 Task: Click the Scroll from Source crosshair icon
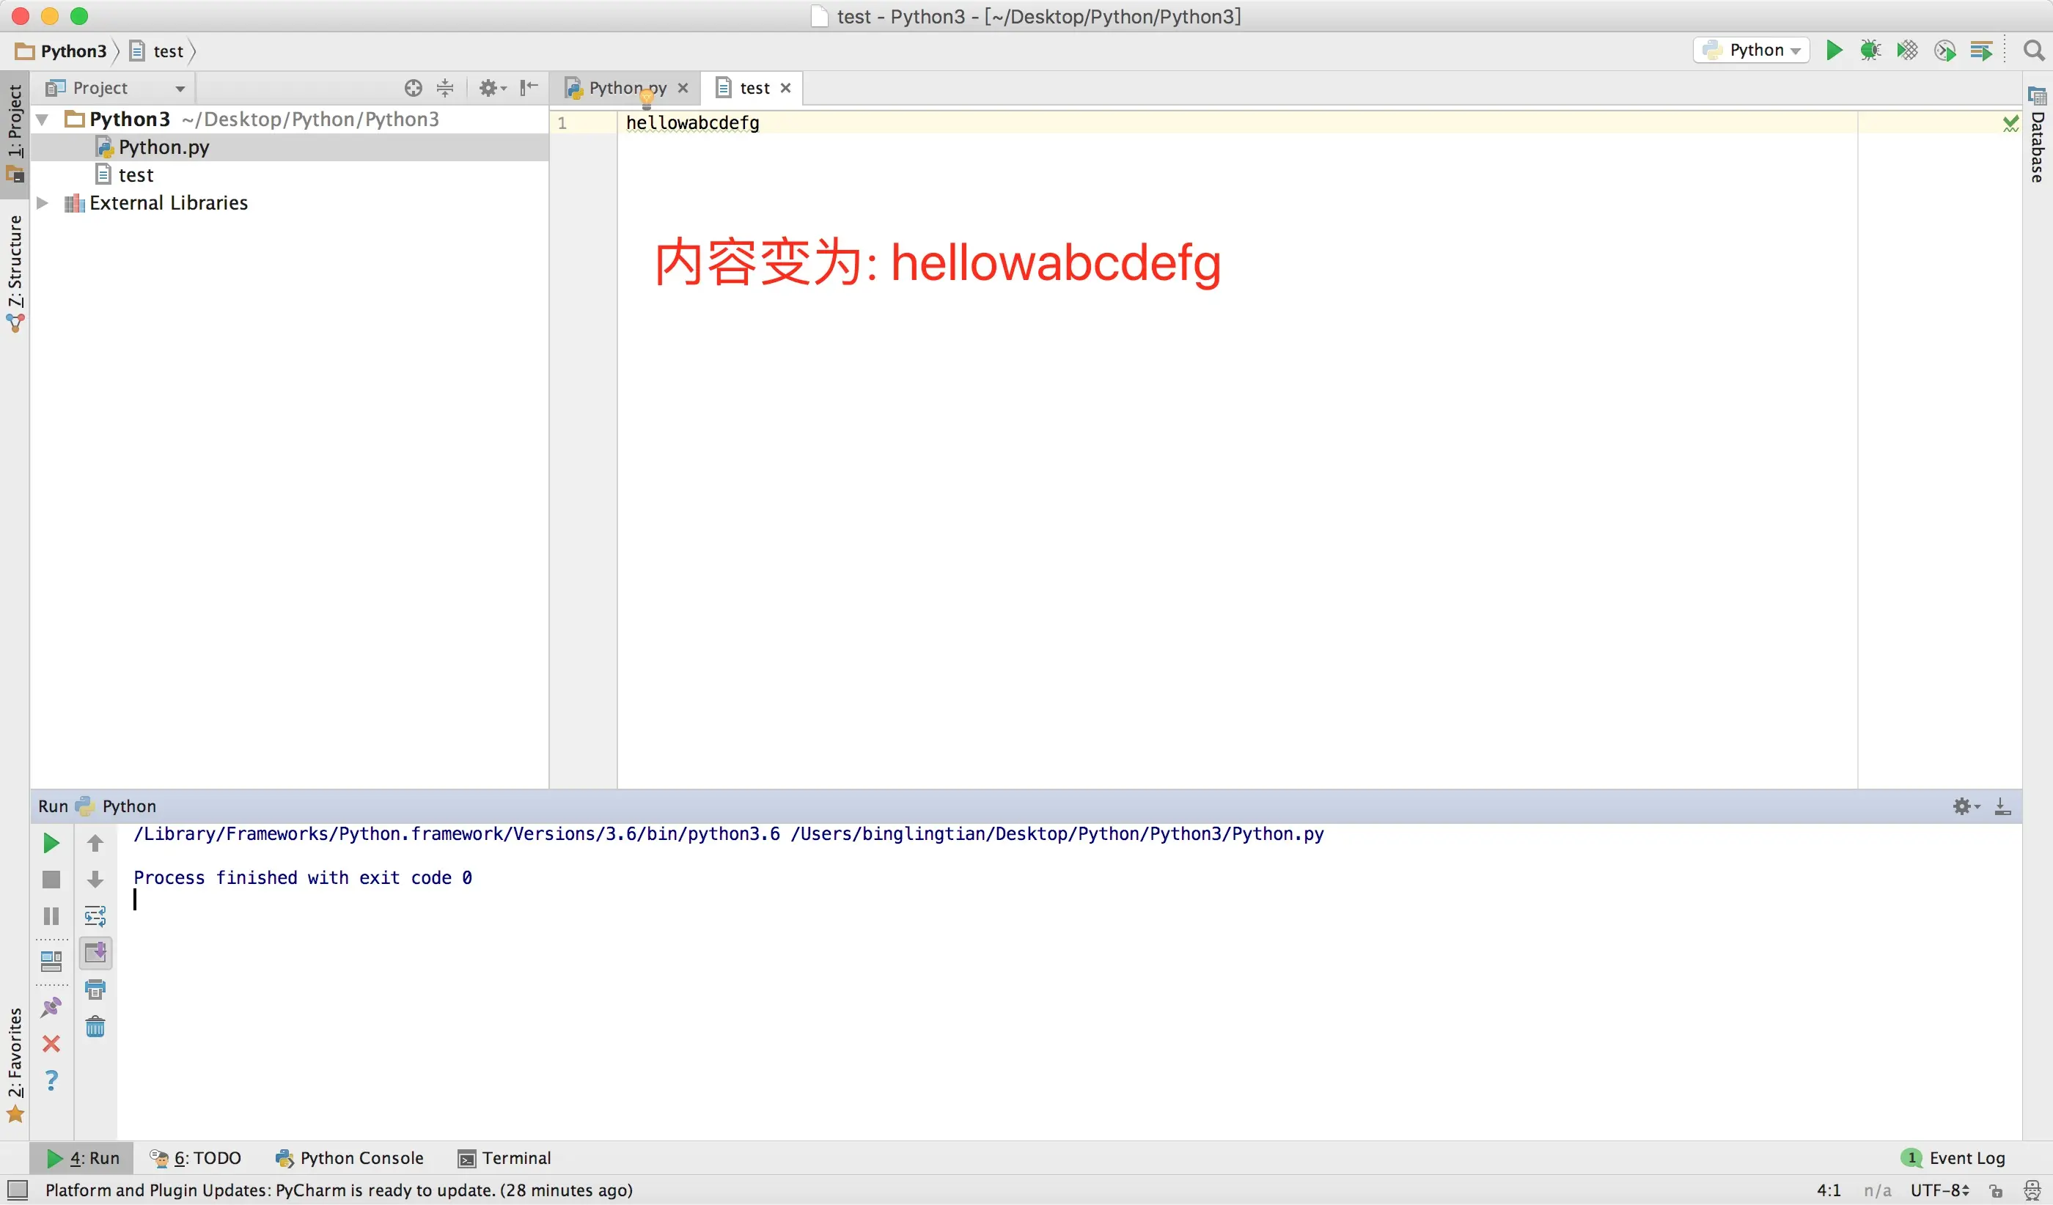coord(413,88)
